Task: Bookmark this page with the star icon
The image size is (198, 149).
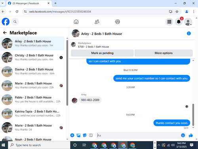Action: [x=177, y=11]
